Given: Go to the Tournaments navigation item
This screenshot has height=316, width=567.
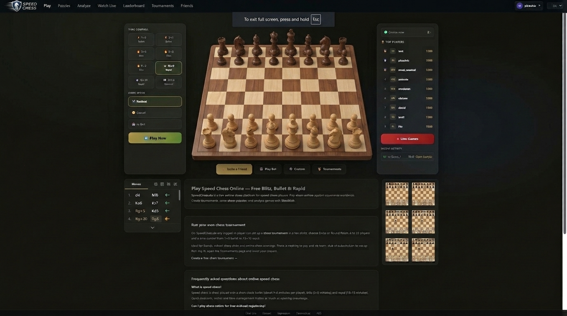Looking at the screenshot, I should (162, 6).
